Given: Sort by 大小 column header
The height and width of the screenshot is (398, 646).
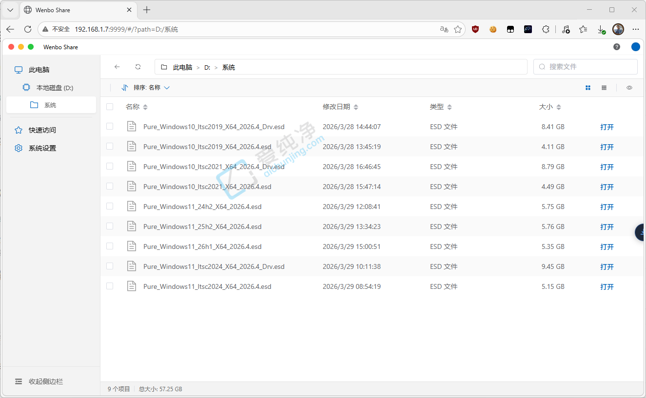Looking at the screenshot, I should 550,107.
